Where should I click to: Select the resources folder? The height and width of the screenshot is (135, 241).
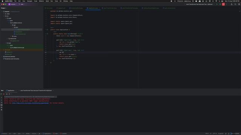pos(12,39)
